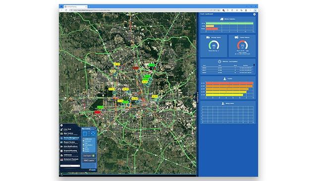Image resolution: width=317 pixels, height=181 pixels.
Task: Click the truck icon in Vehicle Statistics
Action: tap(222, 19)
